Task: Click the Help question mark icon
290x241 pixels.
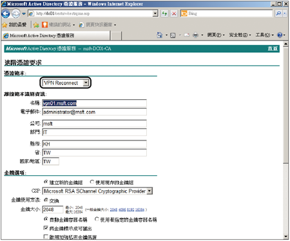Action: (x=280, y=35)
